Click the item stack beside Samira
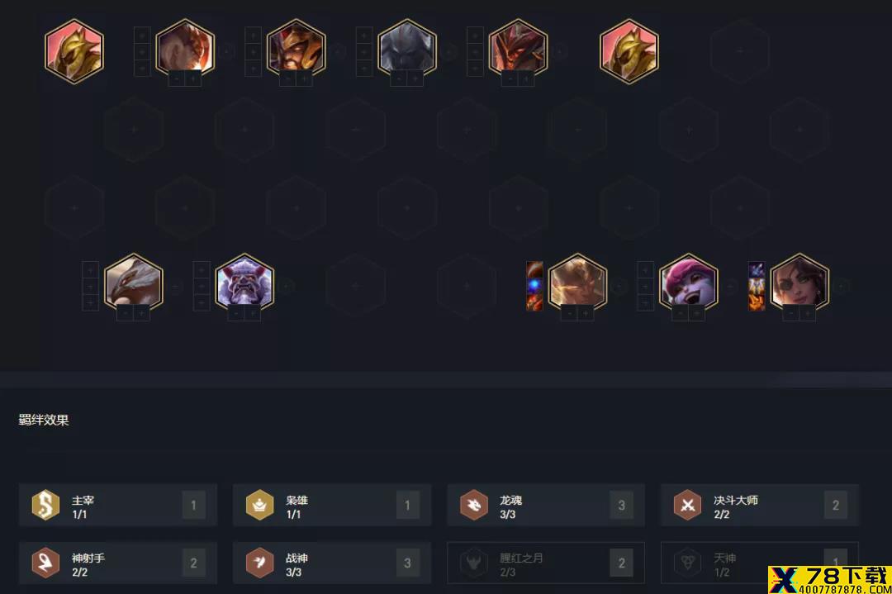This screenshot has height=594, width=892. (756, 286)
